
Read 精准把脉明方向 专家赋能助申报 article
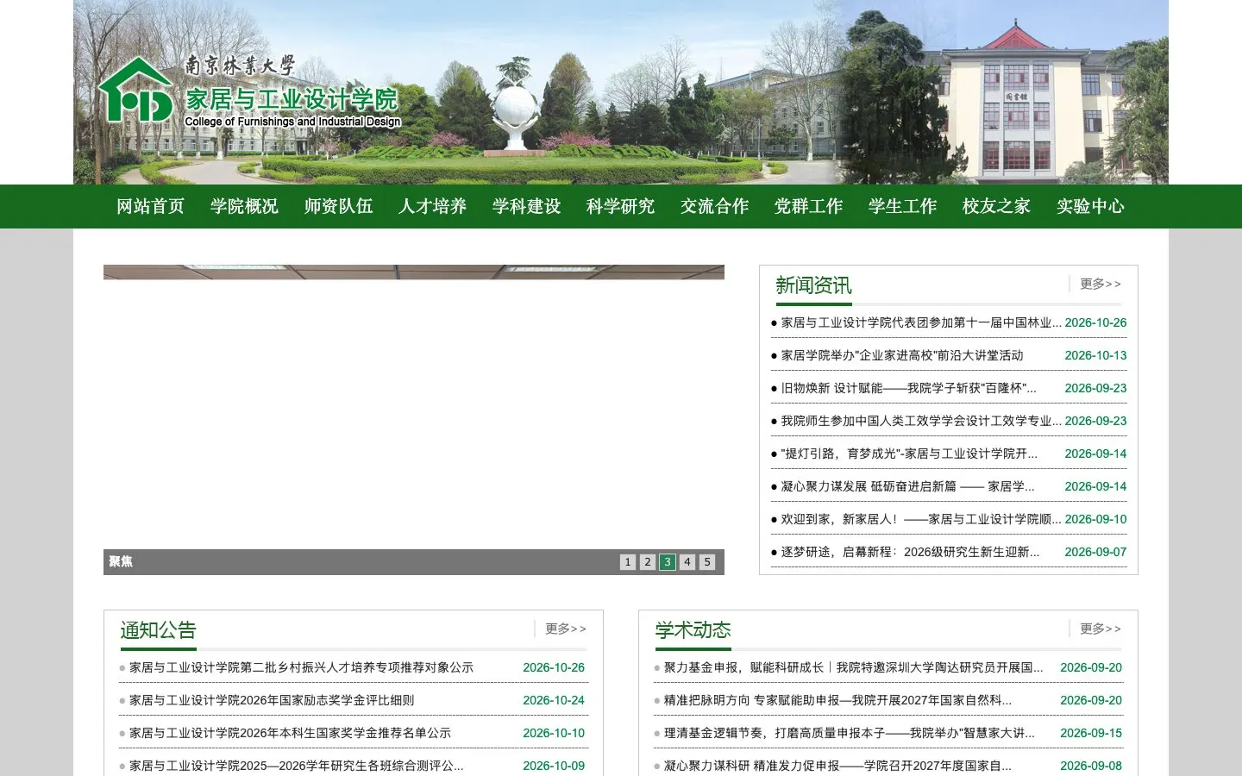point(837,700)
